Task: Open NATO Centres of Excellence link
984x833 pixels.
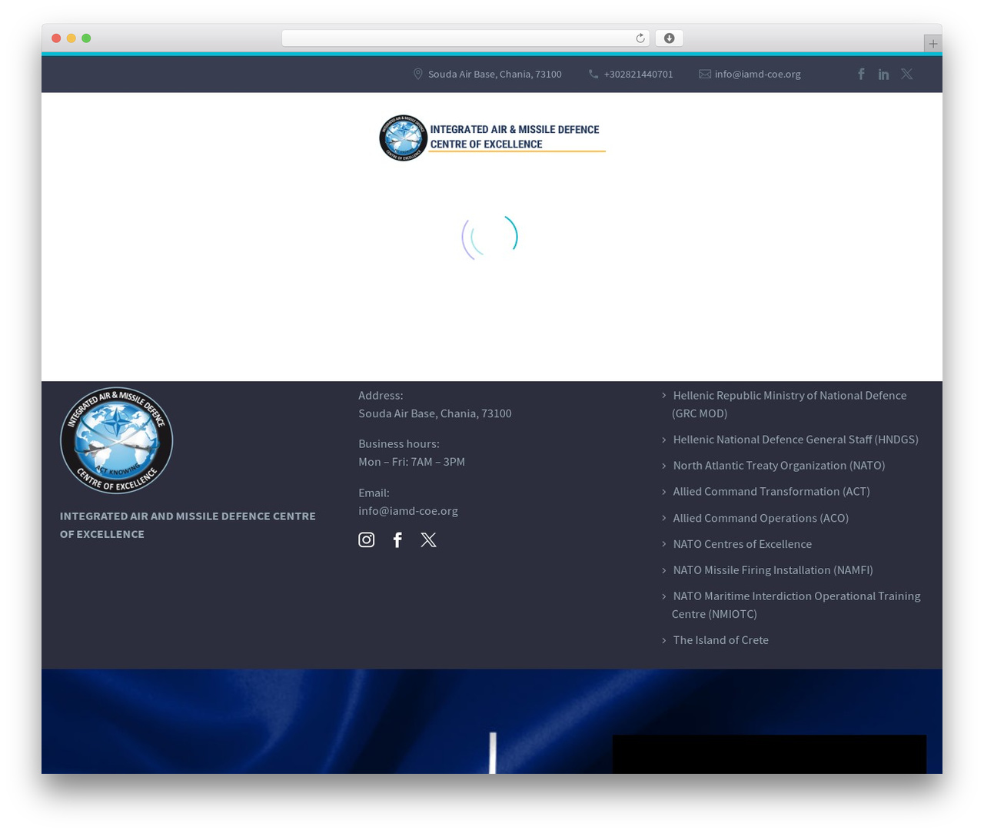Action: 742,544
